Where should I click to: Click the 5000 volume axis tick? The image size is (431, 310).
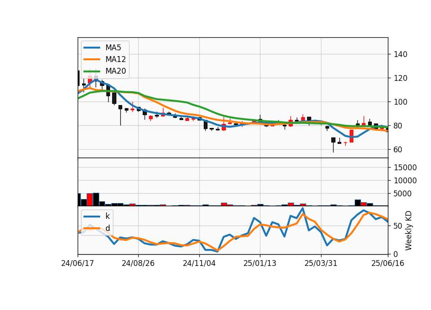(403, 194)
